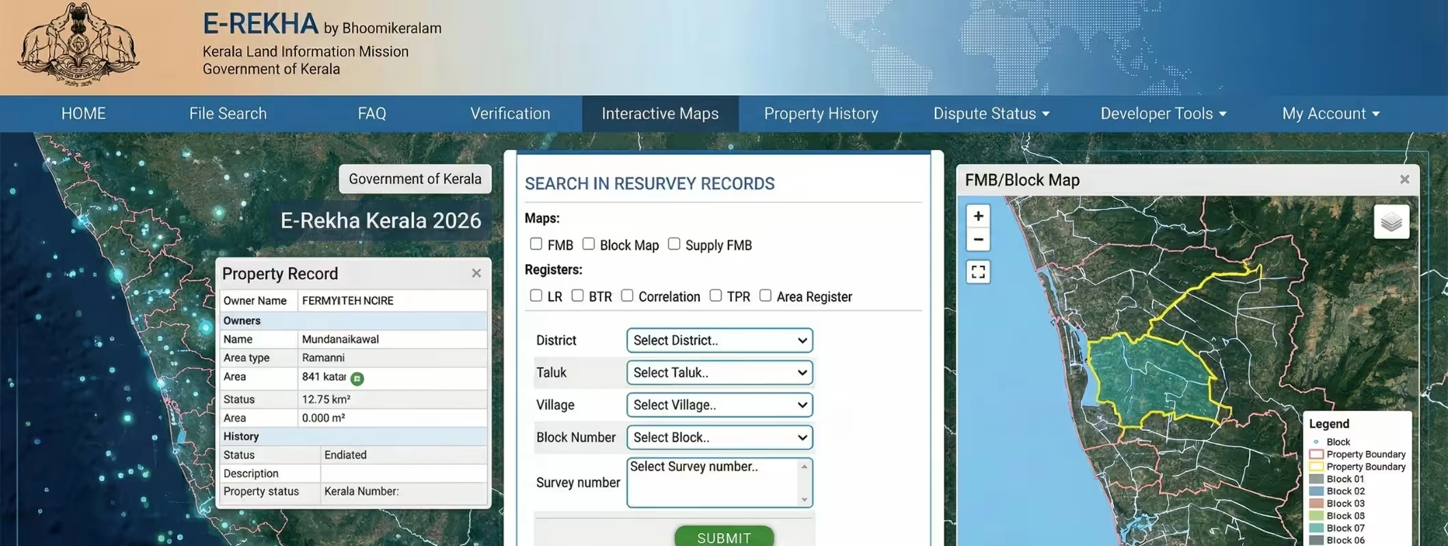Submit the resurvey records search
The image size is (1448, 546).
[x=724, y=536]
